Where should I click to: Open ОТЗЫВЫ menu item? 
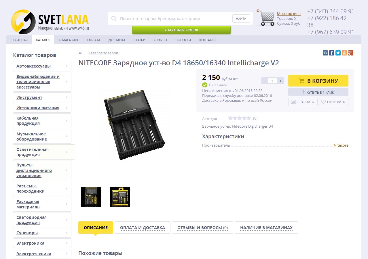click(160, 40)
